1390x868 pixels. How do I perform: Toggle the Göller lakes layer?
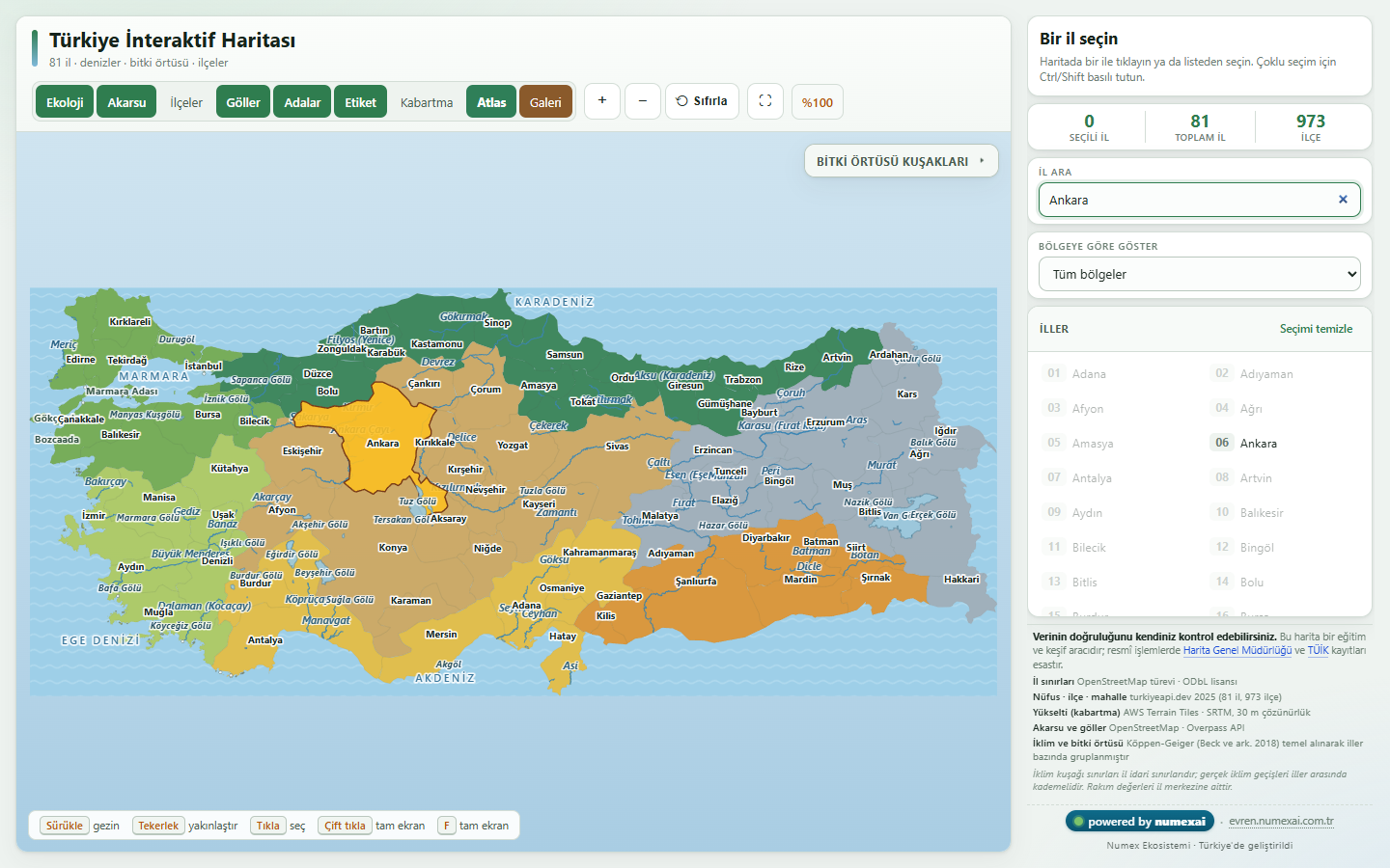tap(243, 102)
